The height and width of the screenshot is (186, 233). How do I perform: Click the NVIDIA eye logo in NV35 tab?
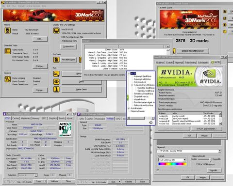click(x=209, y=73)
